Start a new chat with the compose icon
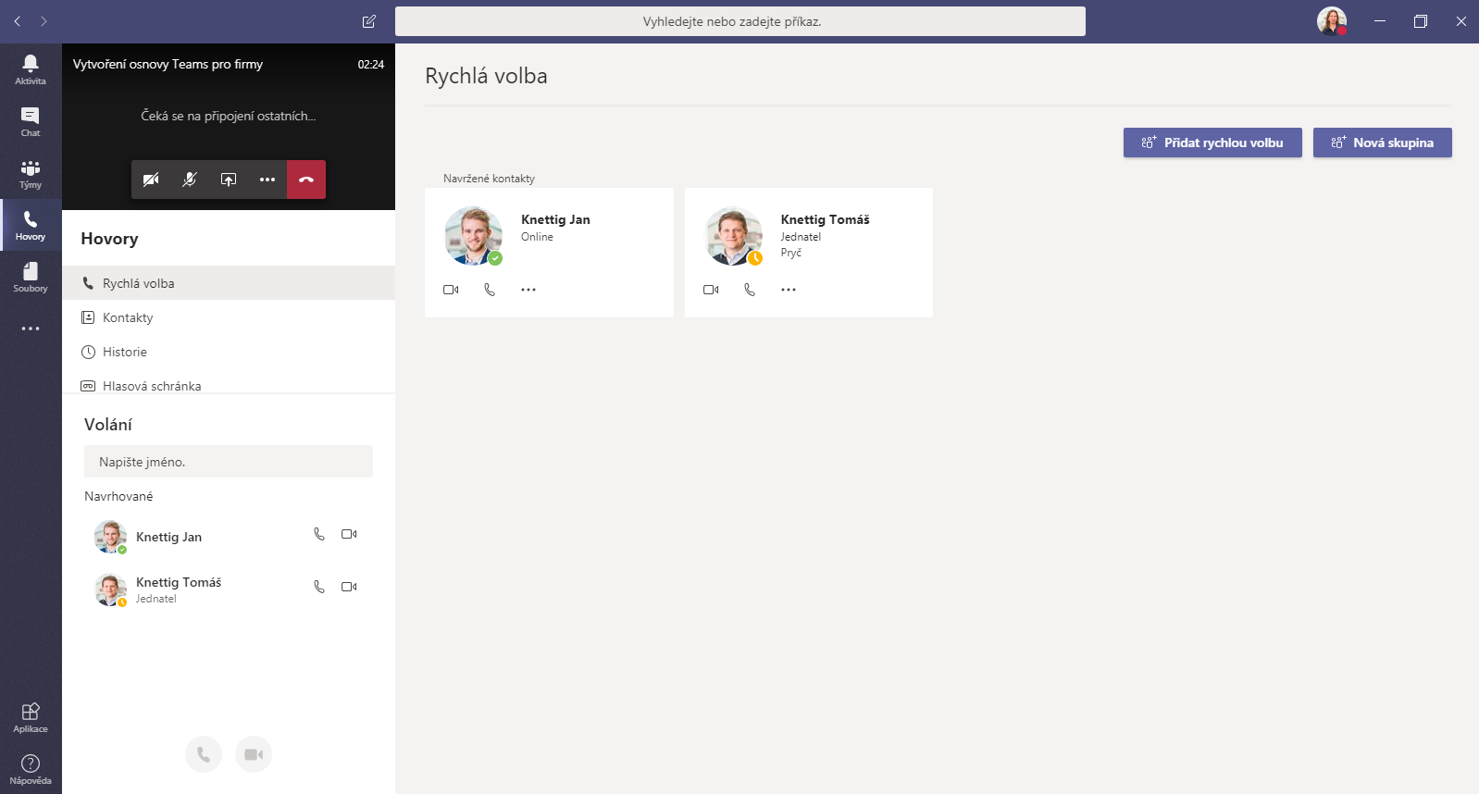Screen dimensions: 1479x794 (369, 21)
